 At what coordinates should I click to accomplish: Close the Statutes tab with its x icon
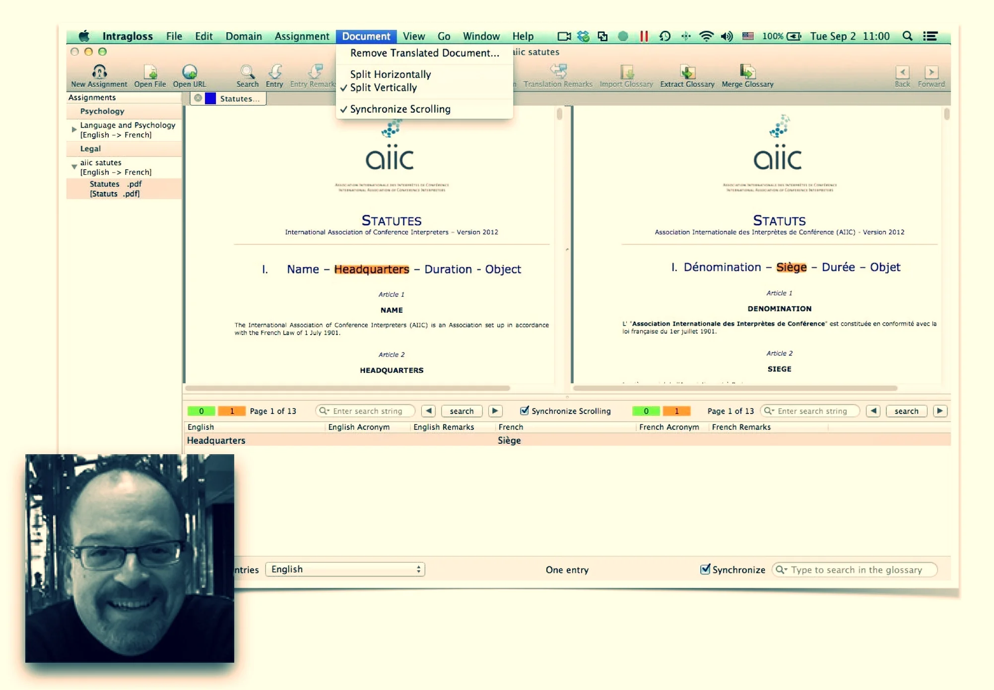(x=198, y=98)
